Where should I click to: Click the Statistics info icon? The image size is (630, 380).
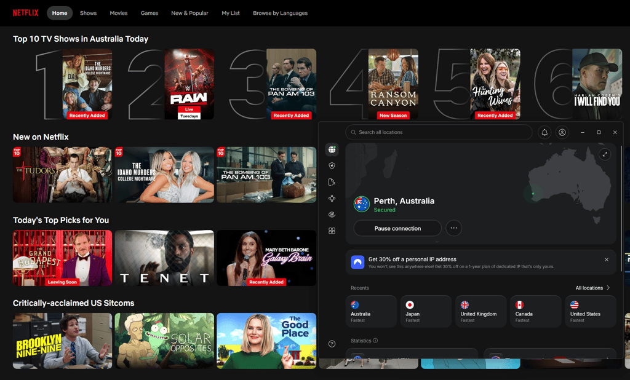click(375, 341)
